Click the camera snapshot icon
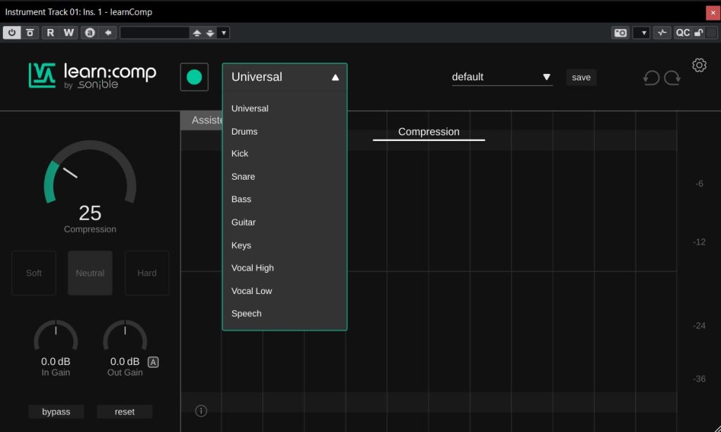This screenshot has height=432, width=721. [620, 32]
